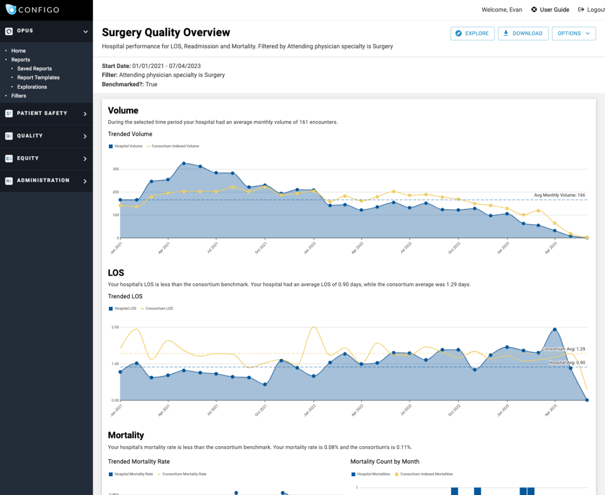The height and width of the screenshot is (495, 605).
Task: Click the Patient Safety ST icon
Action: tap(9, 113)
